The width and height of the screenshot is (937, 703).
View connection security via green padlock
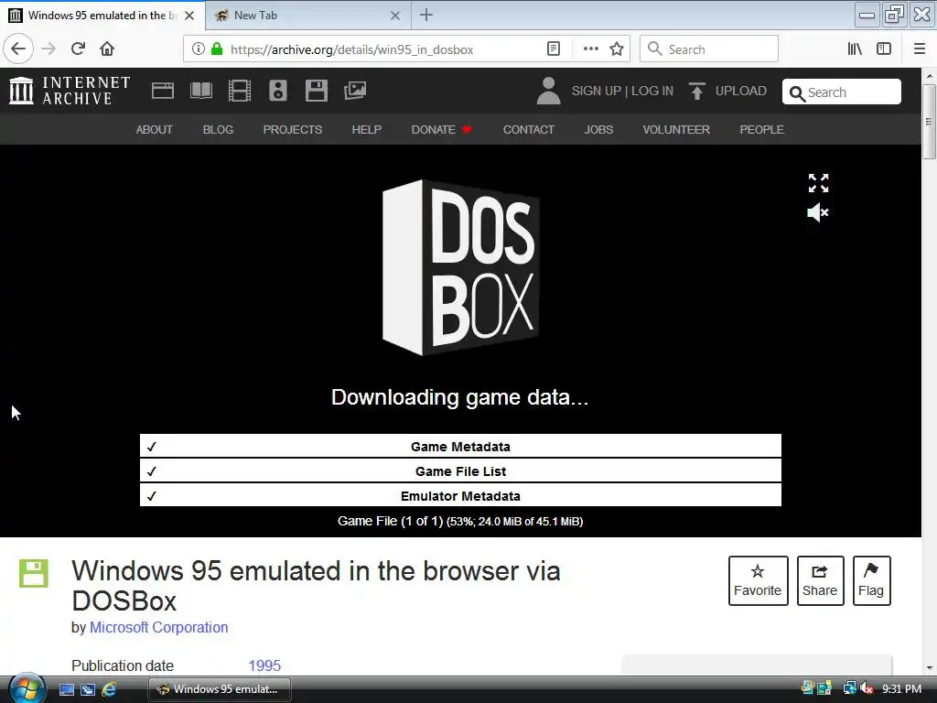pyautogui.click(x=217, y=49)
